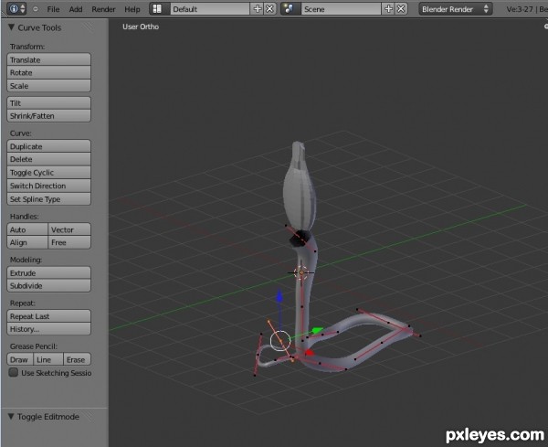The width and height of the screenshot is (548, 447).
Task: Delete the current scene
Action: [x=401, y=9]
